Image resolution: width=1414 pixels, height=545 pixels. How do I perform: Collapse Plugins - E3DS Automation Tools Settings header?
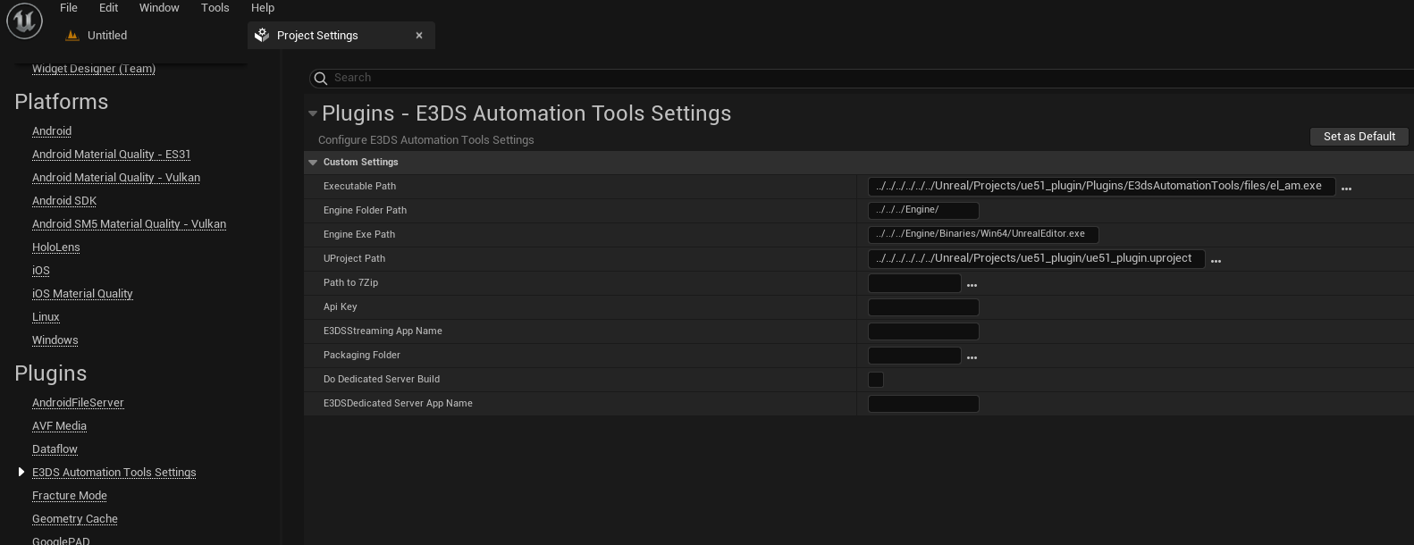pos(313,113)
